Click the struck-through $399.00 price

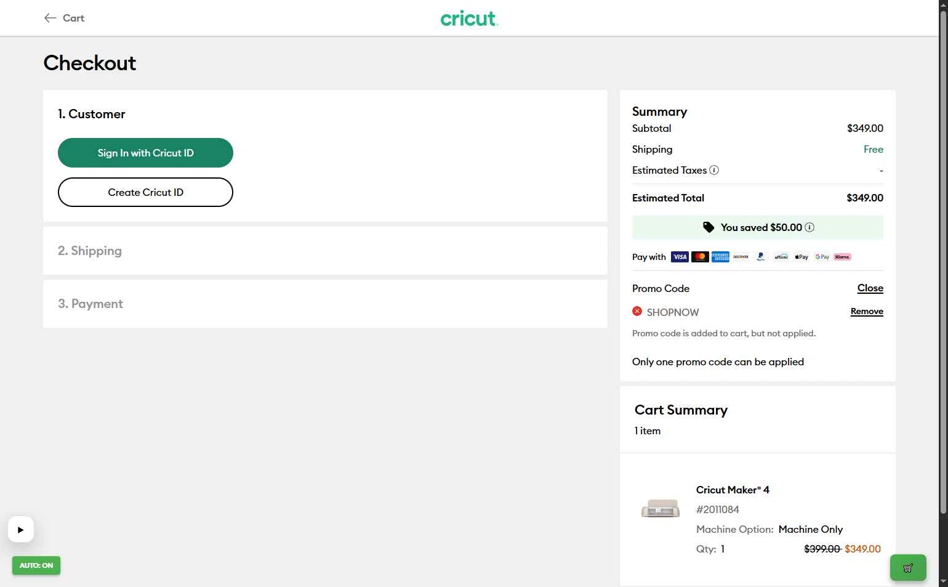pyautogui.click(x=822, y=549)
